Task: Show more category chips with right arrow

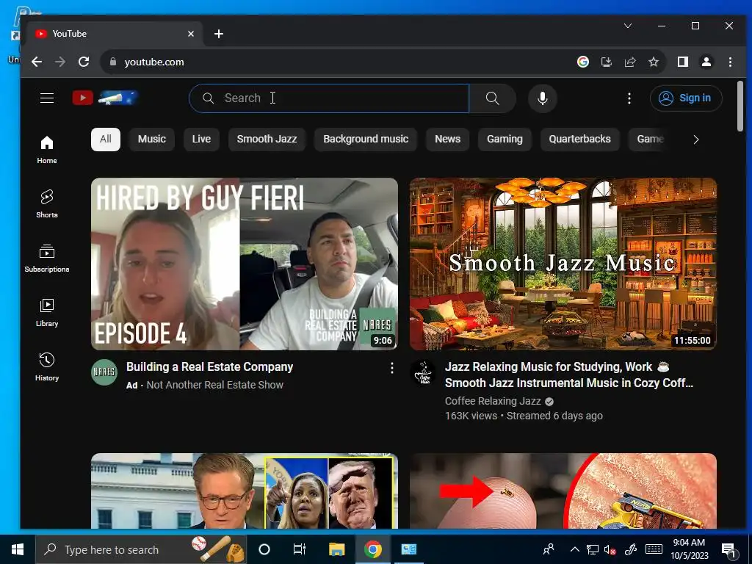Action: pyautogui.click(x=696, y=140)
